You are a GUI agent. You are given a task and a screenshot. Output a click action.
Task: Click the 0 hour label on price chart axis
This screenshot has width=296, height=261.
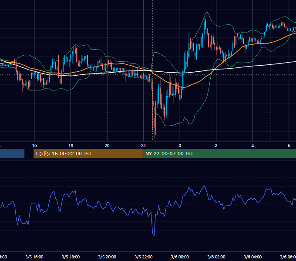[180, 146]
